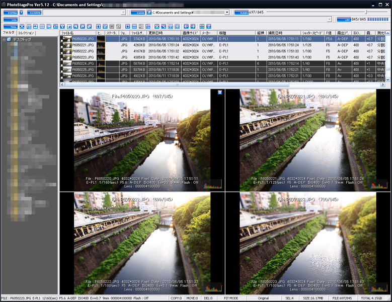This screenshot has height=302, width=392.
Task: Click the histogram icon in the P6050221.JPG row
Action: pyautogui.click(x=101, y=45)
